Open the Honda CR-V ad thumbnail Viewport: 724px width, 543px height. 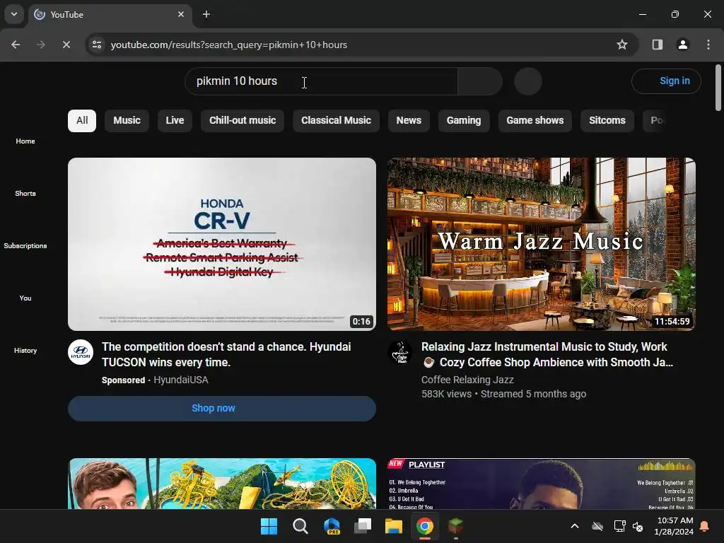coord(222,244)
